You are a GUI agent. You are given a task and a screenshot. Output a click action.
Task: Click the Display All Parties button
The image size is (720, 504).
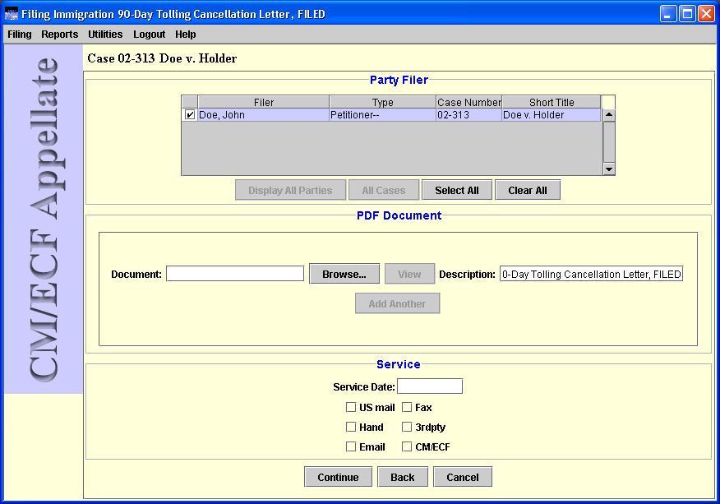pos(290,190)
